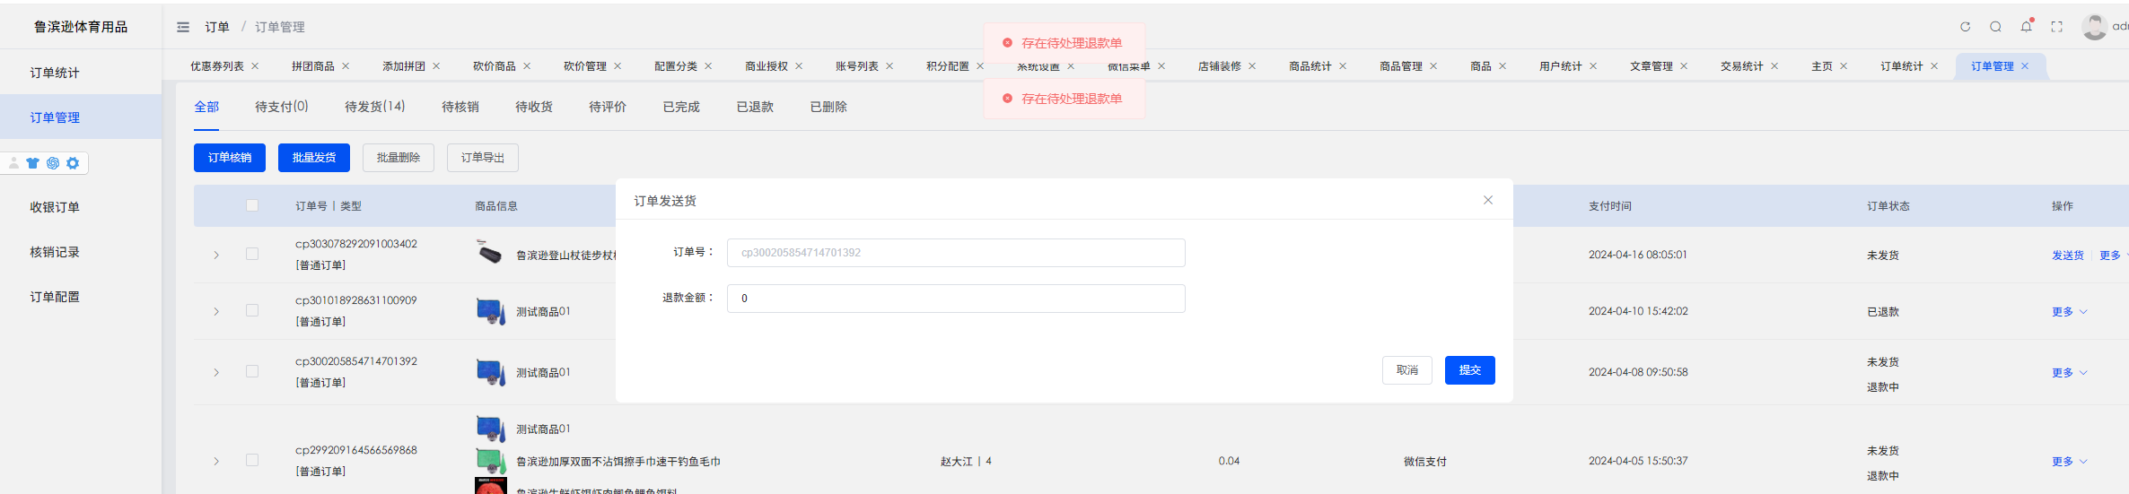Expand row of order cp300205854714701392
The height and width of the screenshot is (494, 2129).
[x=216, y=372]
